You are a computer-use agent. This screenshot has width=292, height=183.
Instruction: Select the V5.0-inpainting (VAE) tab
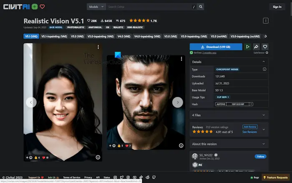[101, 36]
